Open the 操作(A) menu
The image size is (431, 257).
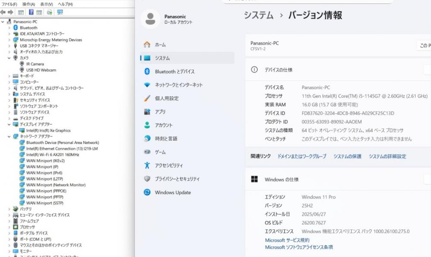click(28, 4)
